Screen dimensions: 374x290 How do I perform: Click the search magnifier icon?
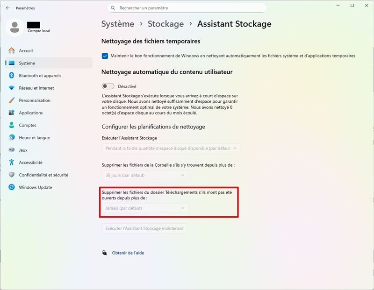tap(113, 8)
